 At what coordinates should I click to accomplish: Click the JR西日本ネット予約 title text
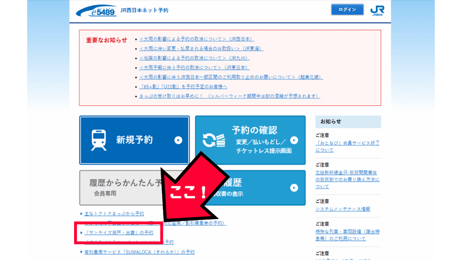[x=144, y=10]
